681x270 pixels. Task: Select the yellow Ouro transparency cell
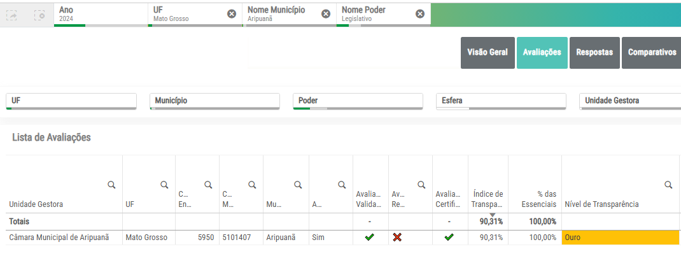pyautogui.click(x=620, y=238)
